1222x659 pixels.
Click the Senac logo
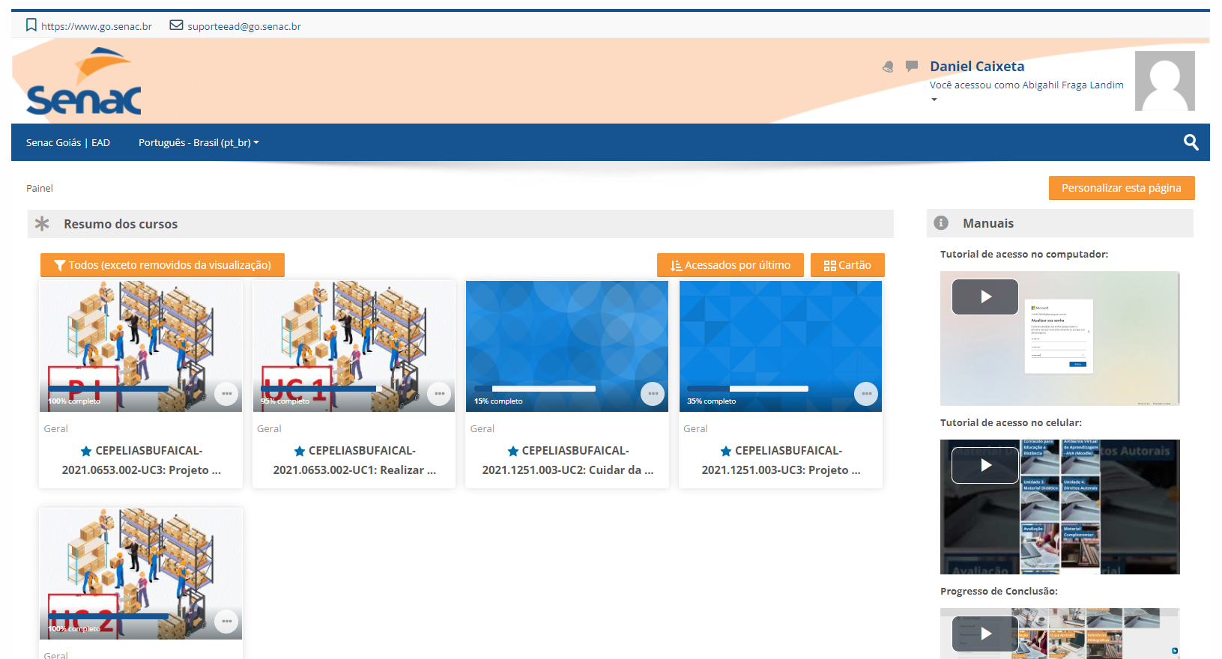pos(84,82)
